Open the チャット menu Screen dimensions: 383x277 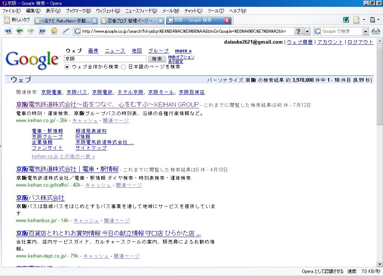coord(193,11)
